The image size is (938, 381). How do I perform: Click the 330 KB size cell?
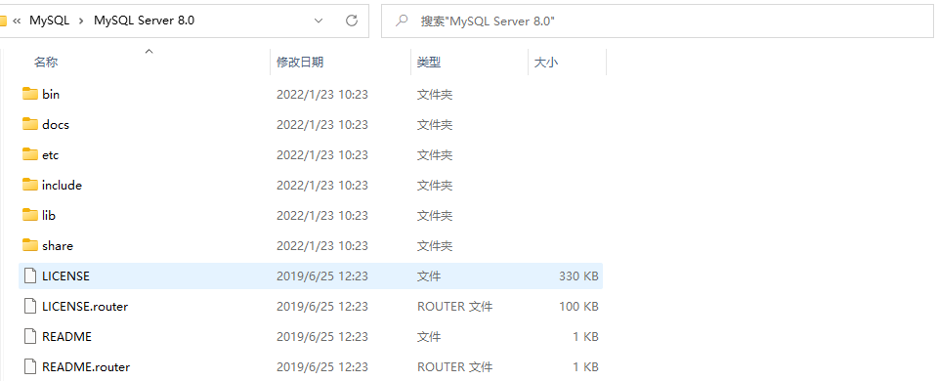click(578, 276)
